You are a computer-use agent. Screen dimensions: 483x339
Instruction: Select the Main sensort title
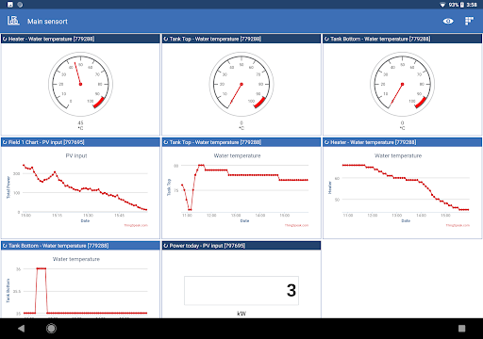(x=47, y=22)
